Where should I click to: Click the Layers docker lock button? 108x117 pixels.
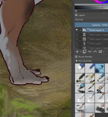coord(76,15)
